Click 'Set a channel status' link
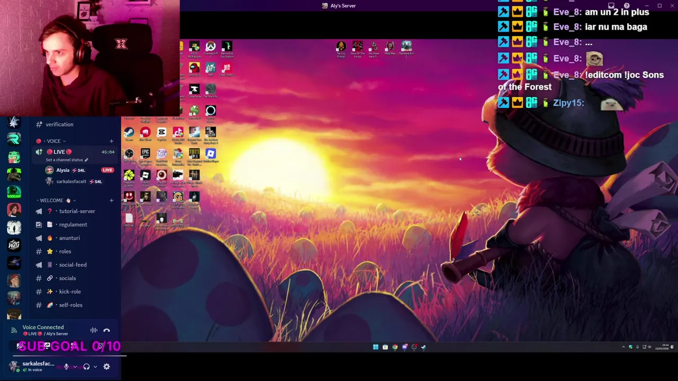The width and height of the screenshot is (678, 381). pos(66,160)
